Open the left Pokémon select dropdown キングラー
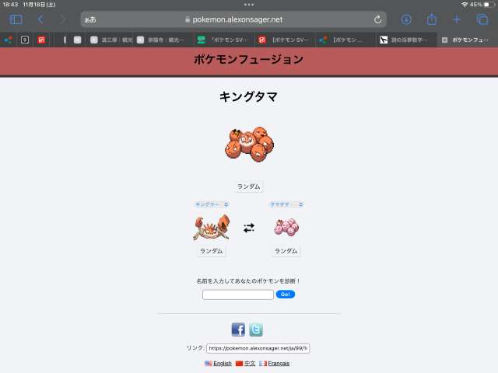Screen dimensions: 498x373 pyautogui.click(x=212, y=204)
